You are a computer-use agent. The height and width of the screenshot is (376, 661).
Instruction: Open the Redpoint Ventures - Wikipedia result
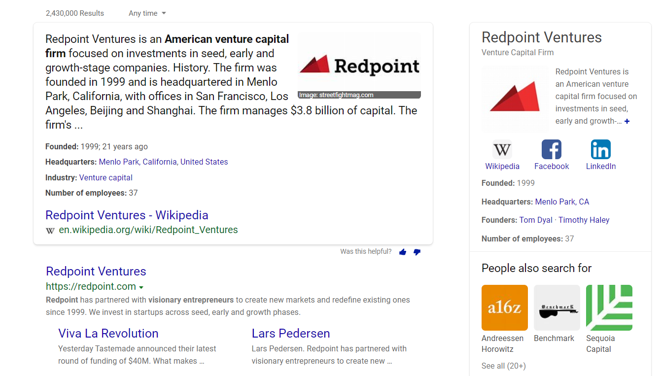pyautogui.click(x=127, y=215)
